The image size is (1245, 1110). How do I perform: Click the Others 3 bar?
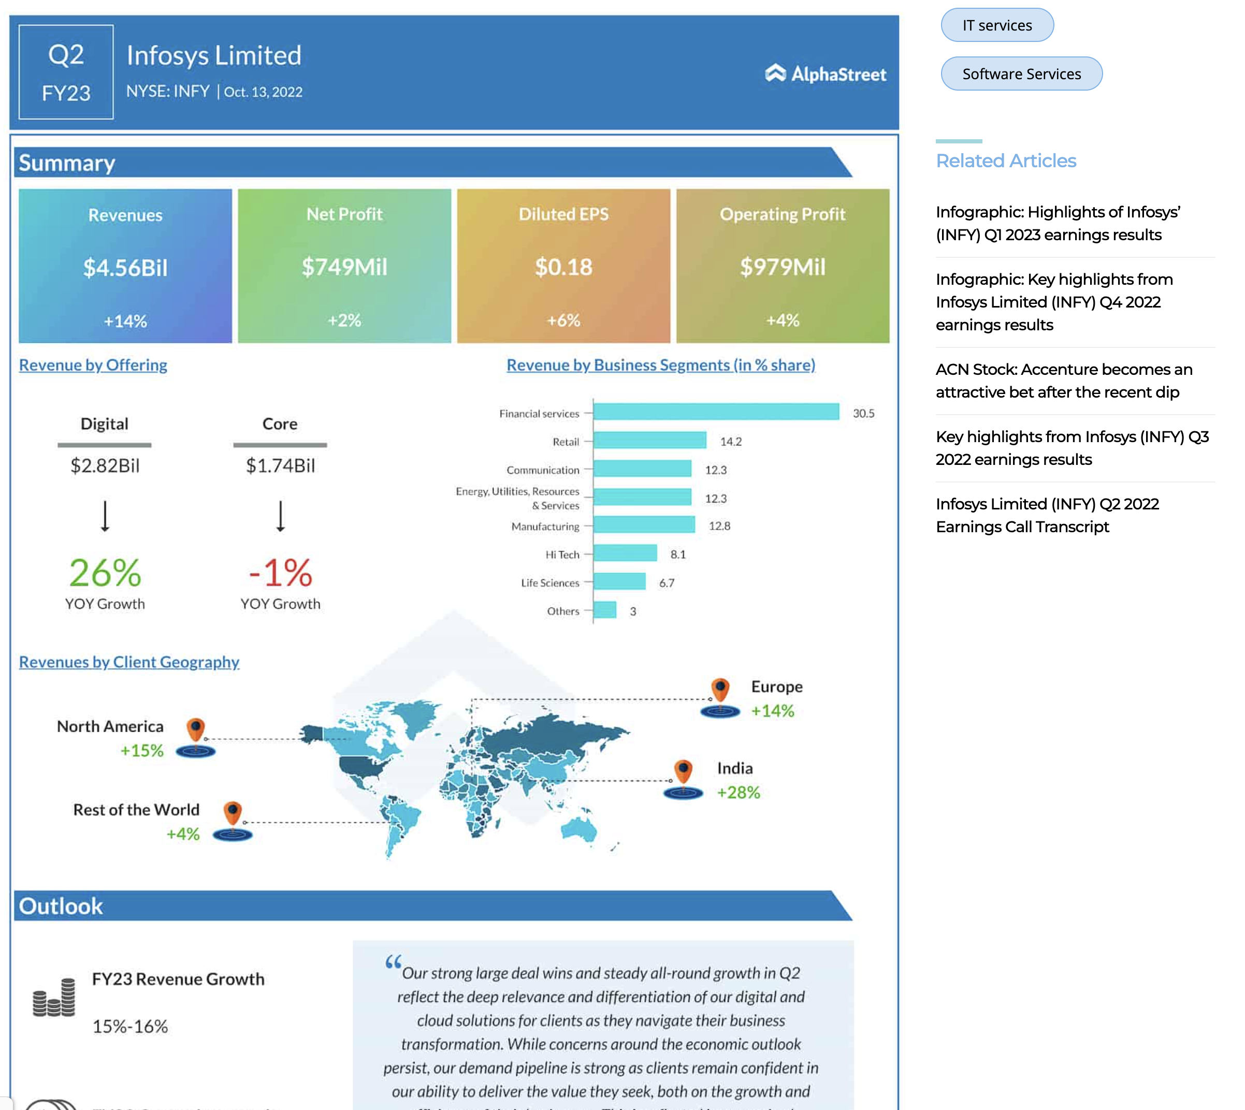[x=605, y=610]
